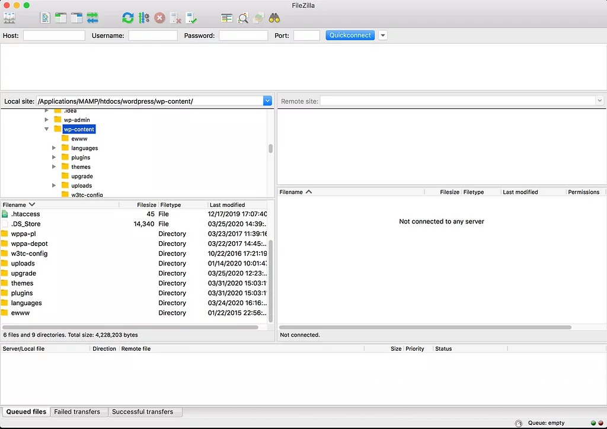The width and height of the screenshot is (607, 429).
Task: Select the languages directory in file list
Action: 134,303
